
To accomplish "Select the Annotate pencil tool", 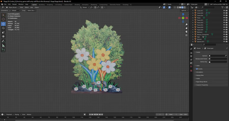I will pos(3,41).
